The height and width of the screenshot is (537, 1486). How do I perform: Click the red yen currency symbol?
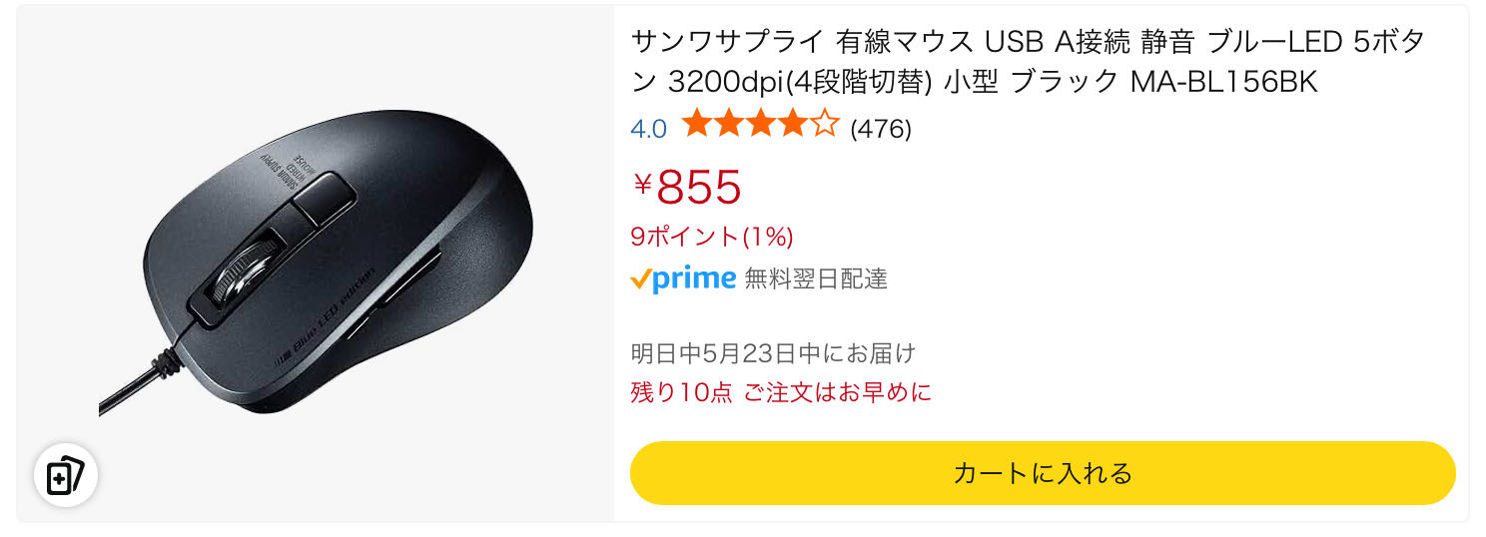[x=643, y=184]
